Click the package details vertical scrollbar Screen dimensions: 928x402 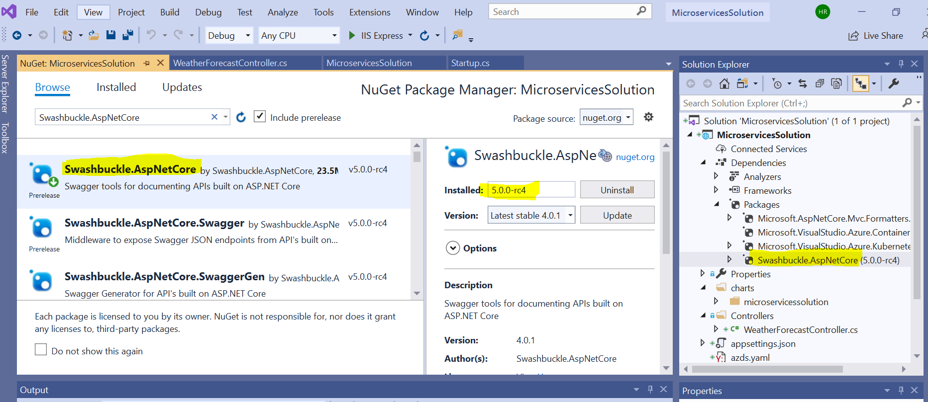click(x=666, y=203)
